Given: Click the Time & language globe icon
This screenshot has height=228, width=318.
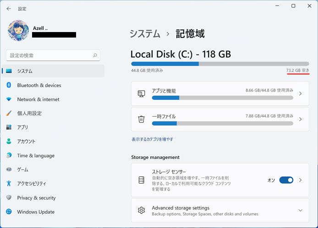Looking at the screenshot, I should [x=9, y=155].
